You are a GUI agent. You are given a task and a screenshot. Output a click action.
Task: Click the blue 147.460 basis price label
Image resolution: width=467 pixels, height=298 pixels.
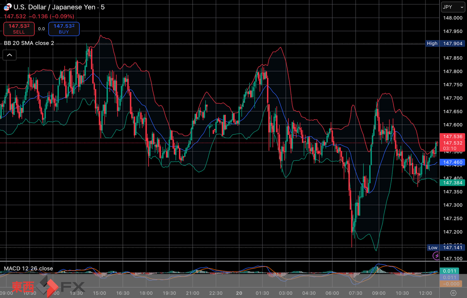tap(452, 162)
